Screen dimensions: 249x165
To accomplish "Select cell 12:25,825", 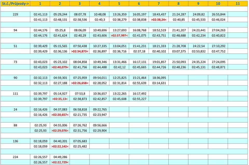I will (x=120, y=78).
